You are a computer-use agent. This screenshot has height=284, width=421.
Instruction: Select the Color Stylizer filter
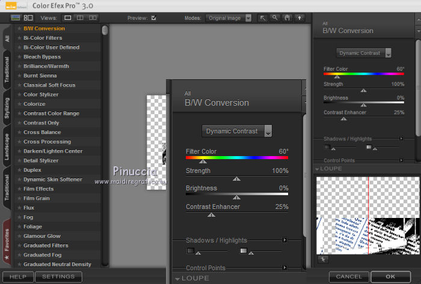41,95
